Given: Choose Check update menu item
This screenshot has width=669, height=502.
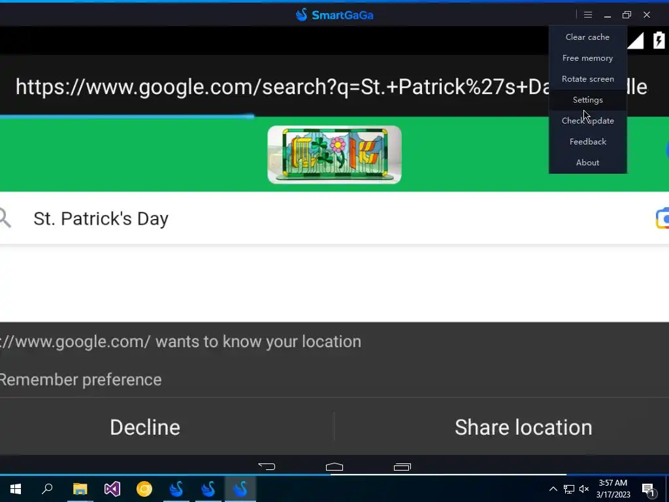Looking at the screenshot, I should click(587, 121).
